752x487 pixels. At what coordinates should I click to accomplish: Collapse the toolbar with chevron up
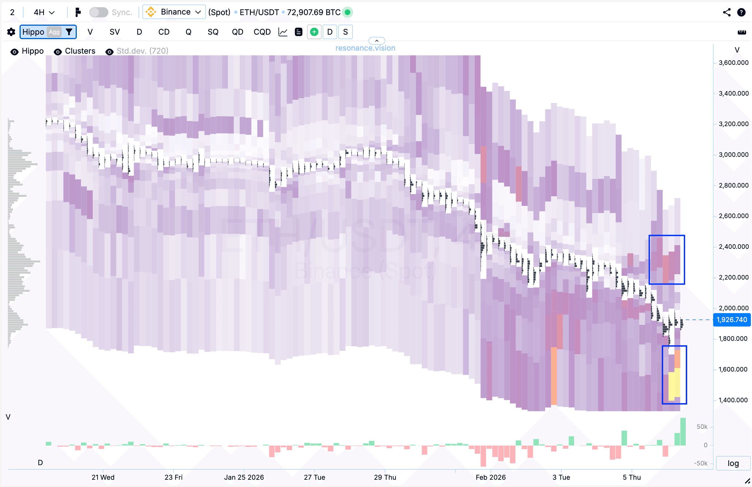[377, 41]
